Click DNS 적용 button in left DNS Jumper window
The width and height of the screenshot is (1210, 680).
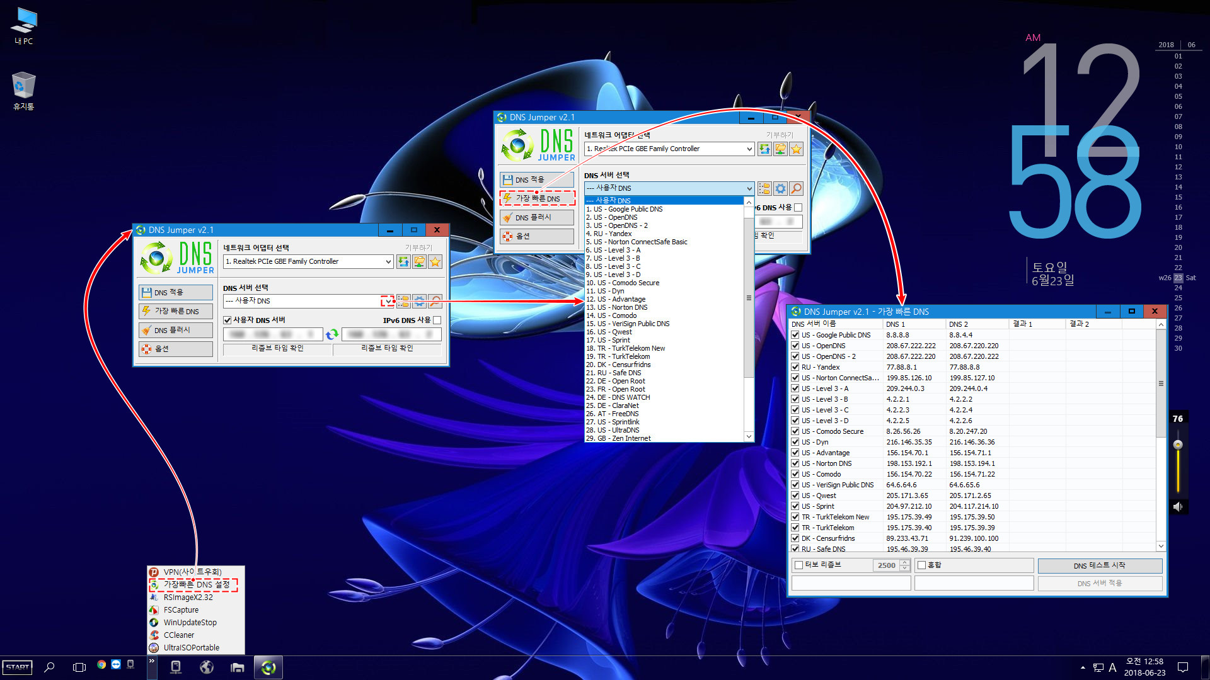click(176, 292)
